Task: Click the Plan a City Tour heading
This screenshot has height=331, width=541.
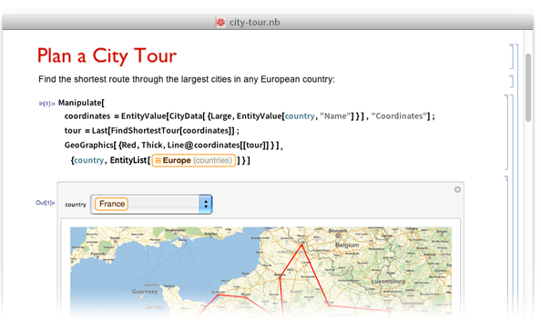Action: [107, 55]
